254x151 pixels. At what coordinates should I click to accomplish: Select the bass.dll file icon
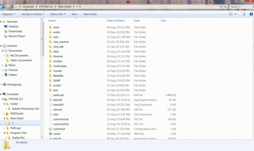tap(50, 100)
